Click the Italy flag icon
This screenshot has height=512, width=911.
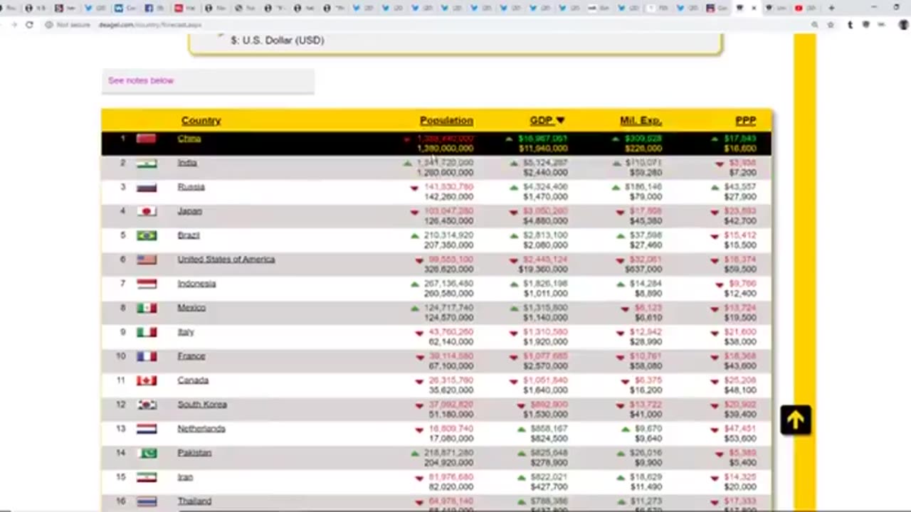tap(147, 332)
